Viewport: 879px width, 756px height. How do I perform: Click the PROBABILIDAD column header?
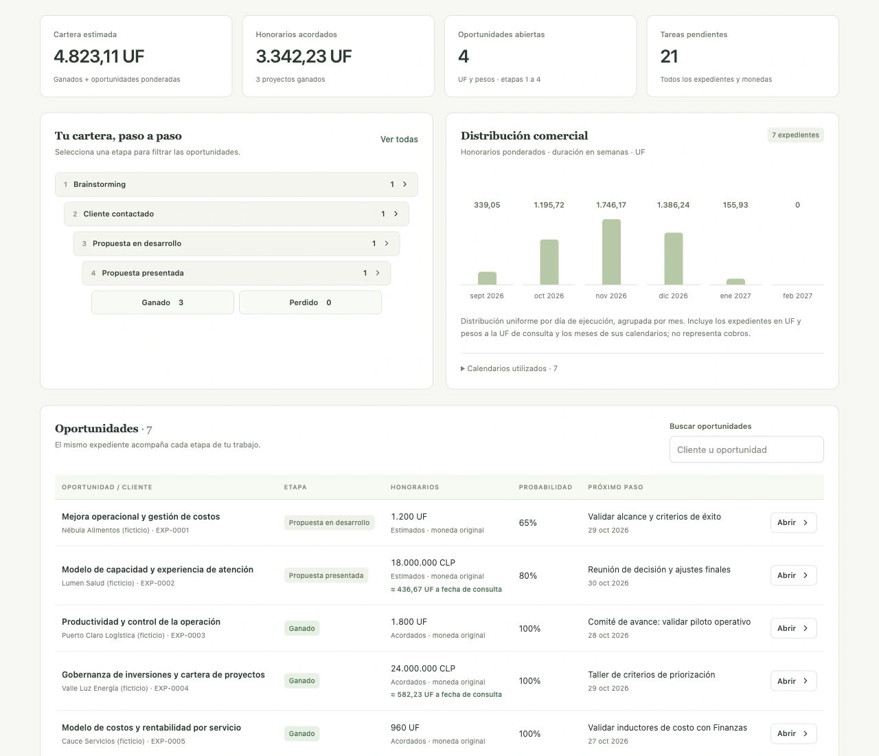[x=545, y=487]
